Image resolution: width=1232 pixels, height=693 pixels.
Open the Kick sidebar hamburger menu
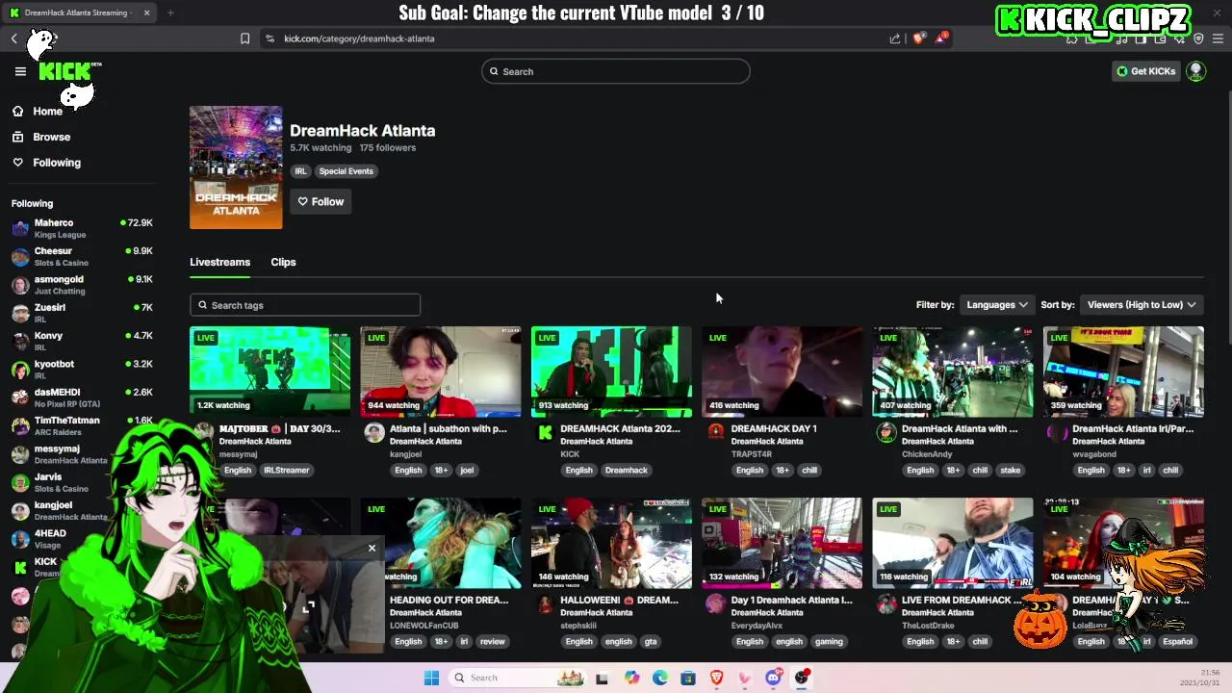(20, 71)
